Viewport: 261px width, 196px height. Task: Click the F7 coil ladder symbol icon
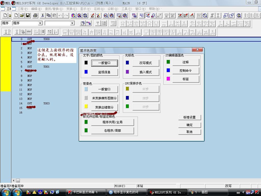point(149,24)
